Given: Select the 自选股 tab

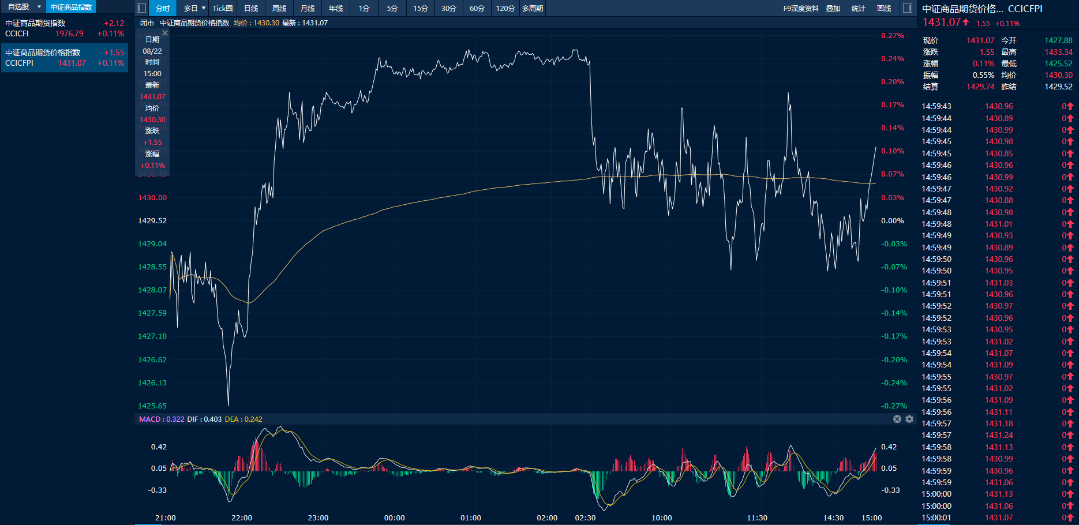Looking at the screenshot, I should pyautogui.click(x=18, y=7).
